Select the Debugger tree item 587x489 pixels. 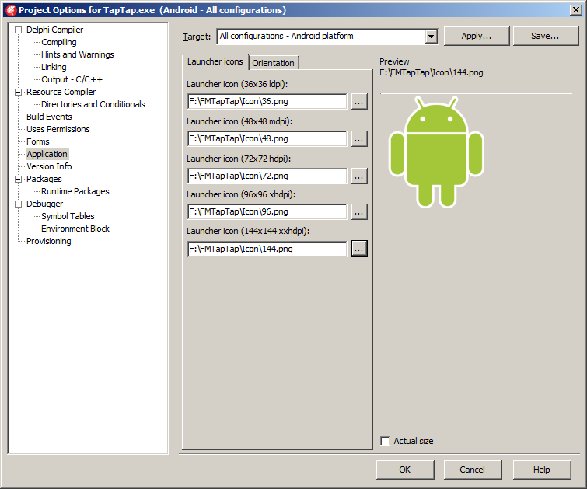(44, 204)
